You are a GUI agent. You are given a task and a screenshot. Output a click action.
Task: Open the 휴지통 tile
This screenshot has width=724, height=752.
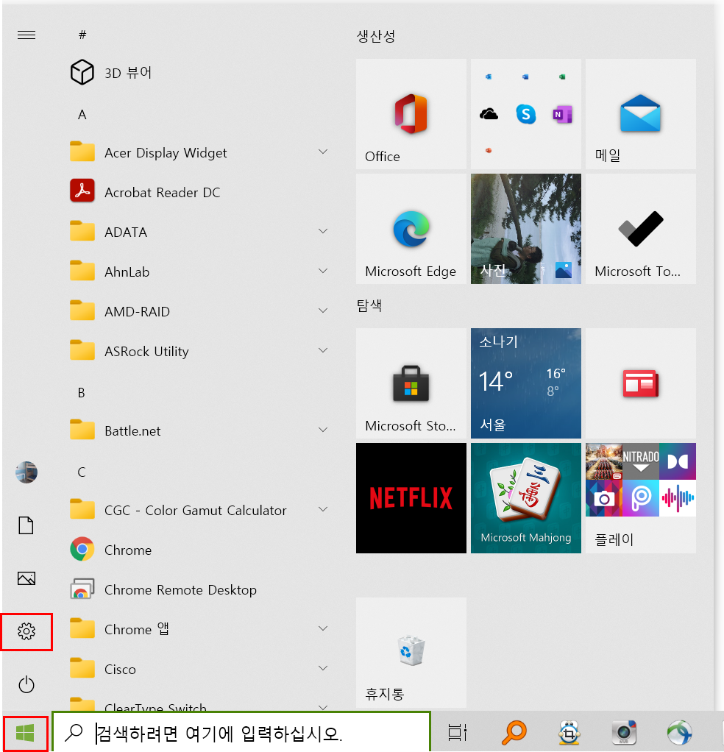pyautogui.click(x=411, y=652)
